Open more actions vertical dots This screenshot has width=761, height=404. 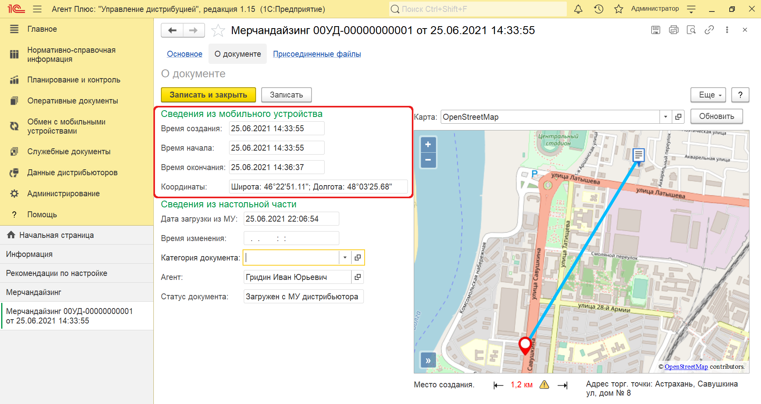pyautogui.click(x=727, y=30)
